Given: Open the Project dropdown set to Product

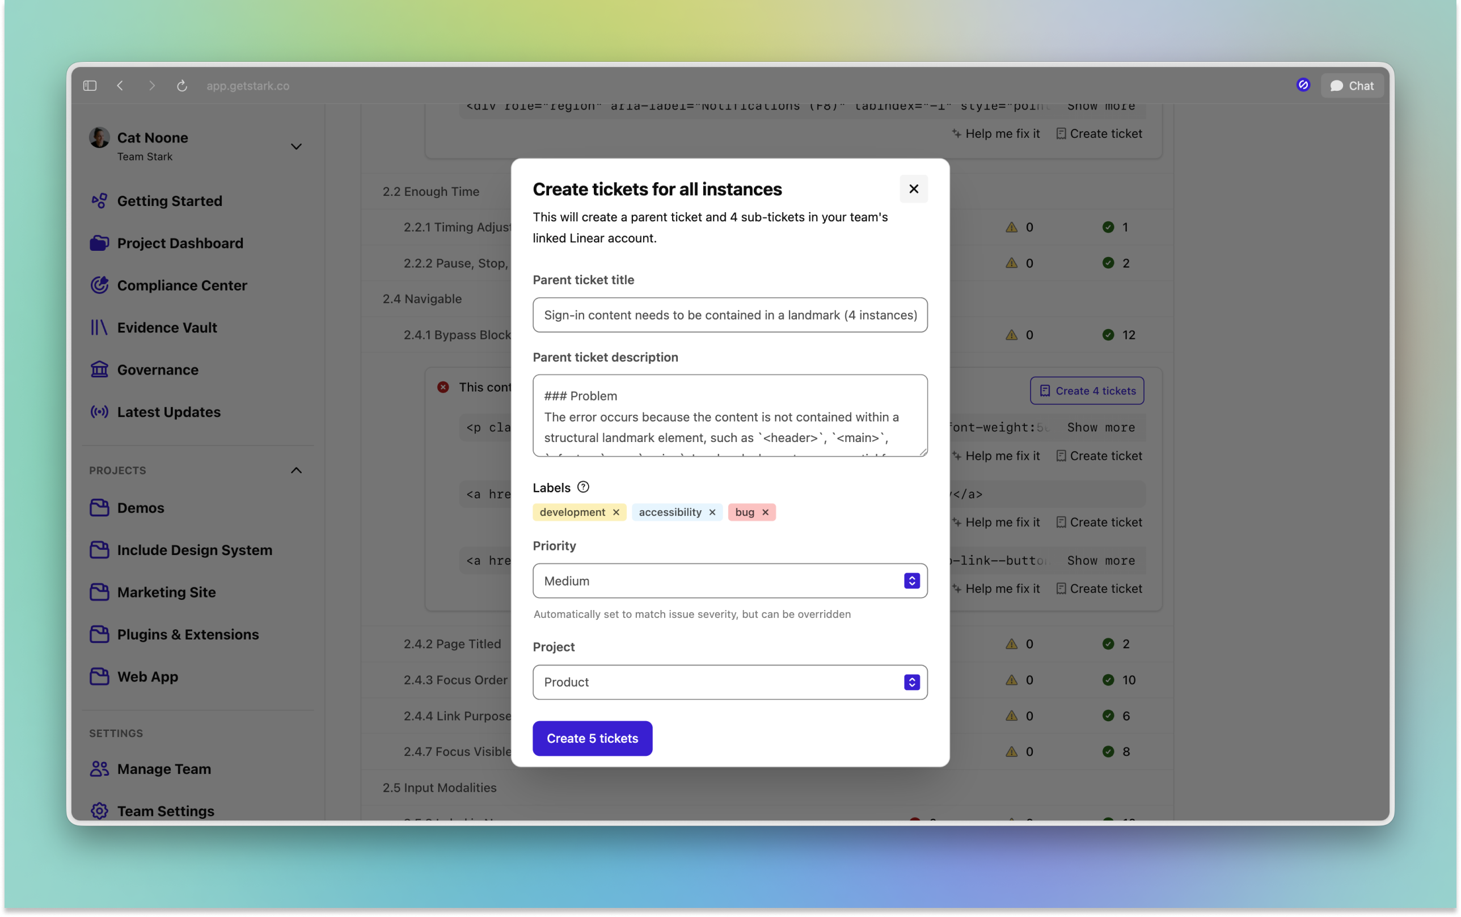Looking at the screenshot, I should pos(729,682).
